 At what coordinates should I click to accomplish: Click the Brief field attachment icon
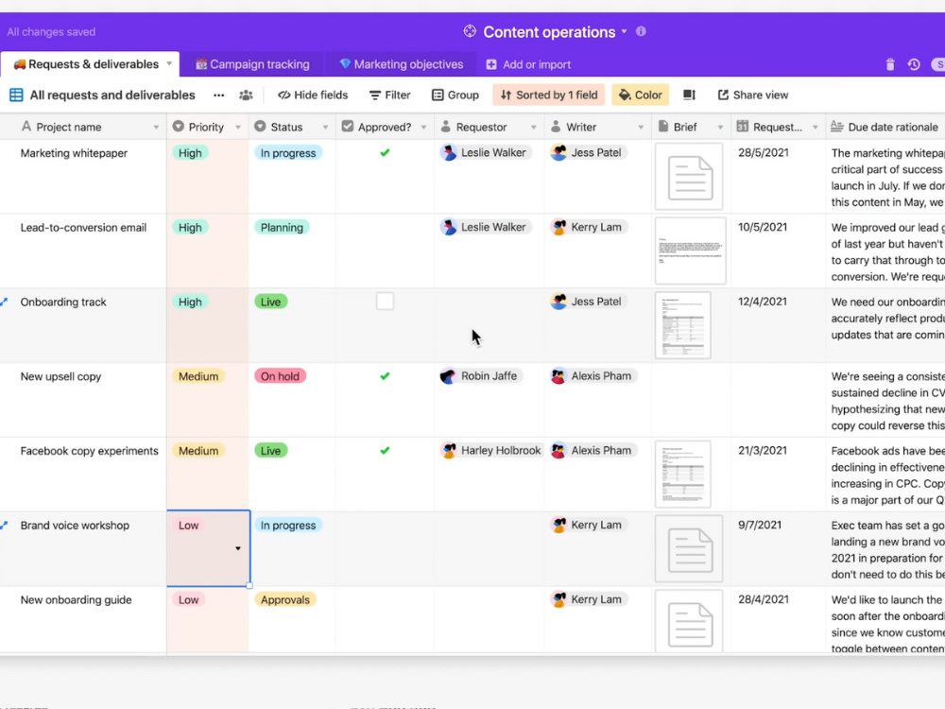pyautogui.click(x=663, y=127)
